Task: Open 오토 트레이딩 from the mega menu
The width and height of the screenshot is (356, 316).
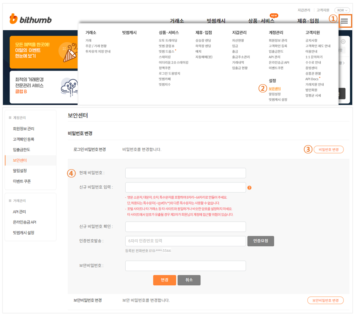Action: point(168,40)
